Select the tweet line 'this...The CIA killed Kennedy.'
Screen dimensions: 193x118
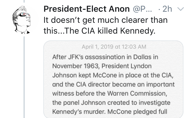pyautogui.click(x=100, y=31)
